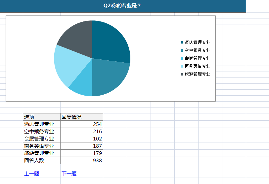Select the cell with total 938
Screen dimensions: 269x184
click(81, 161)
